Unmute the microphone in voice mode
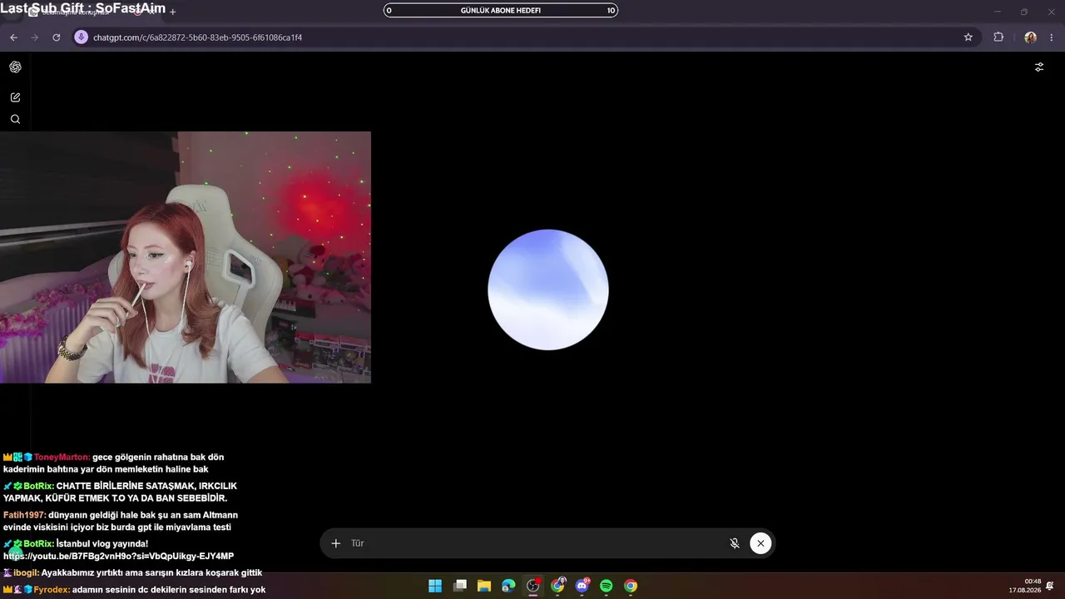This screenshot has width=1065, height=599. coord(735,543)
